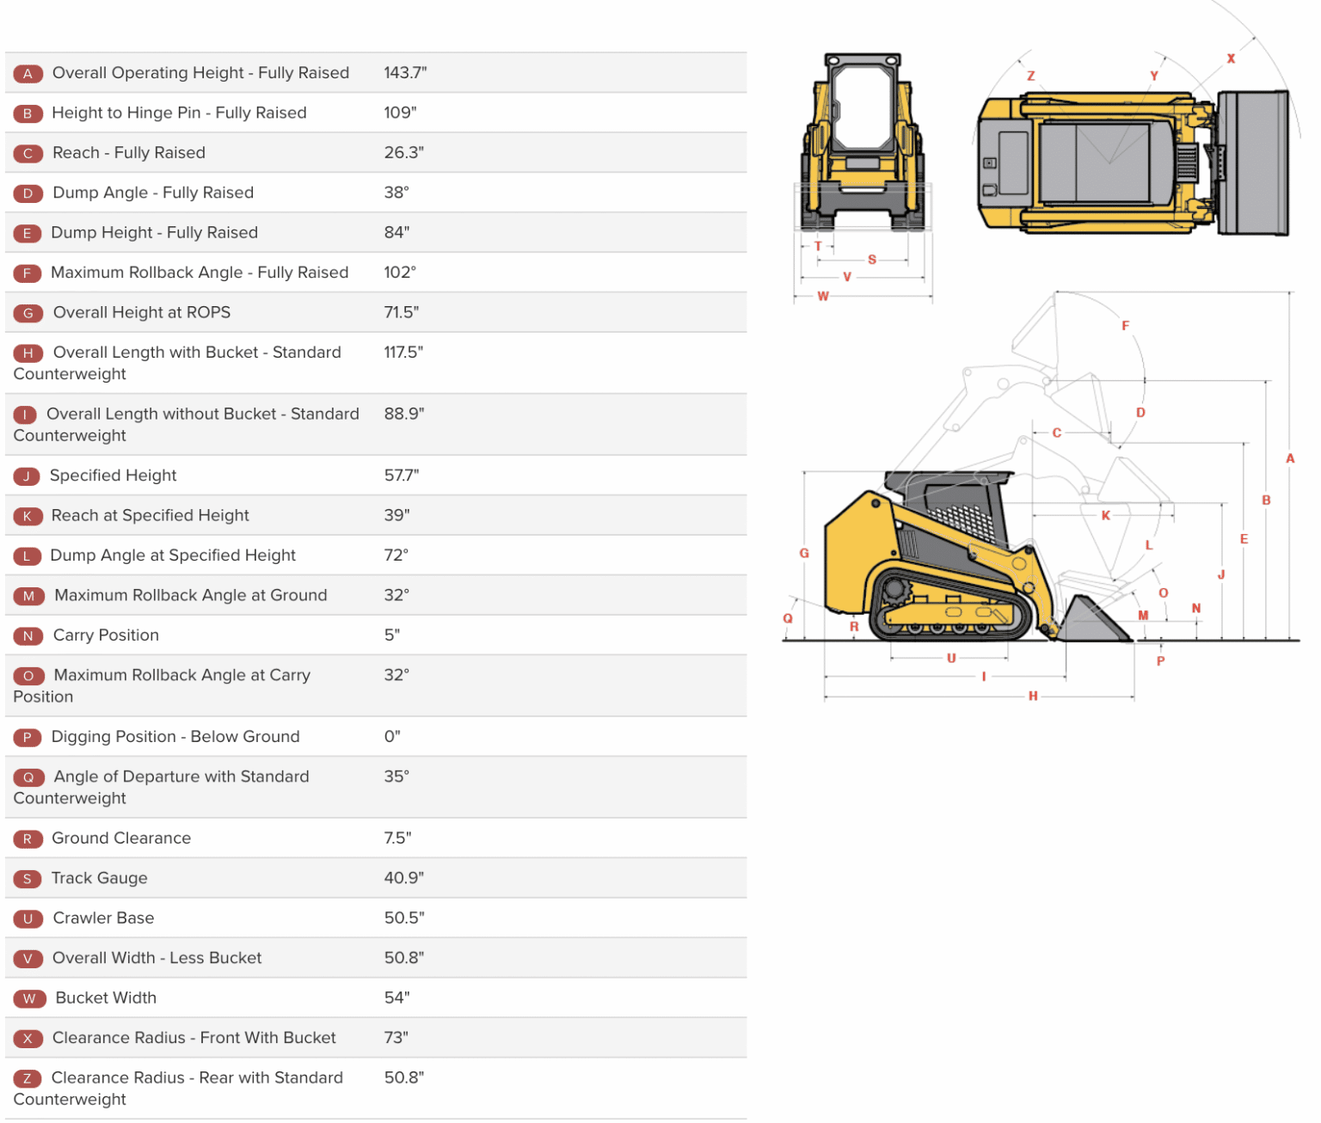1321x1123 pixels.
Task: Click the N badge for Carry Position
Action: (x=28, y=635)
